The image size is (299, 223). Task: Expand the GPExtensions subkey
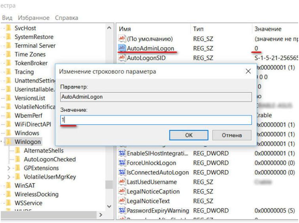pos(9,168)
